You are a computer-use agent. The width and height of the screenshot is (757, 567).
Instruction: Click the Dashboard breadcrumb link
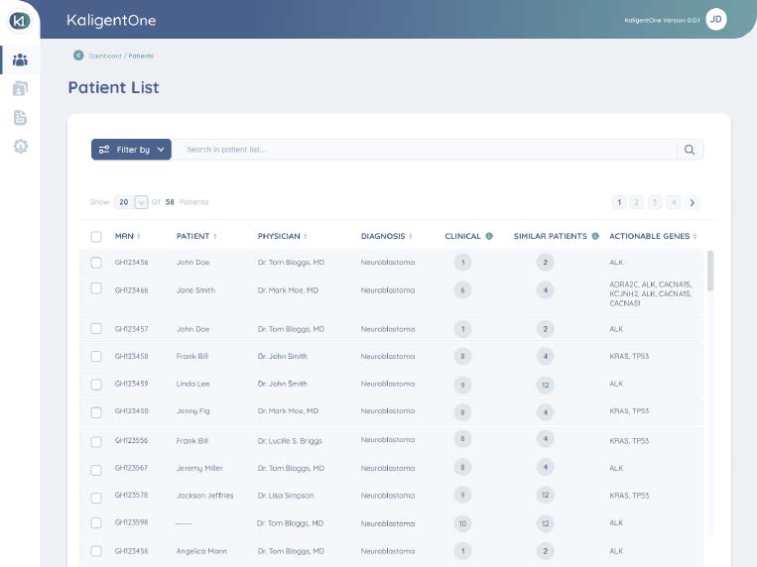[x=104, y=56]
